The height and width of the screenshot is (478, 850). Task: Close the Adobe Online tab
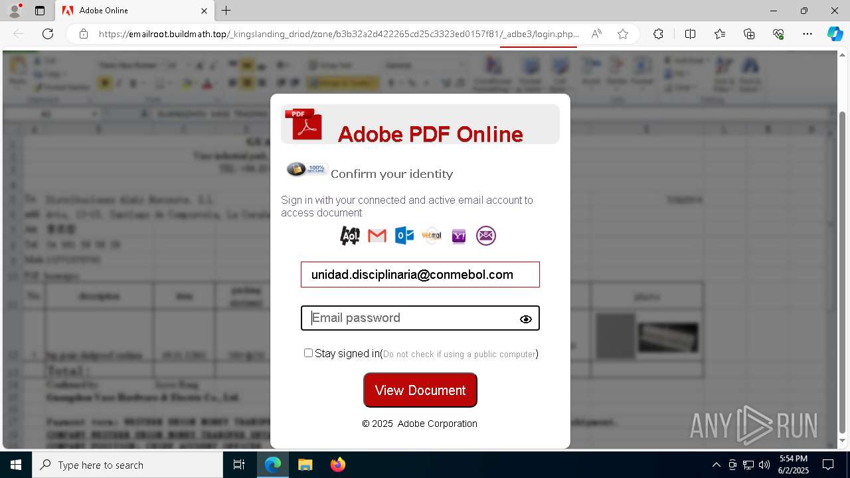pyautogui.click(x=205, y=11)
